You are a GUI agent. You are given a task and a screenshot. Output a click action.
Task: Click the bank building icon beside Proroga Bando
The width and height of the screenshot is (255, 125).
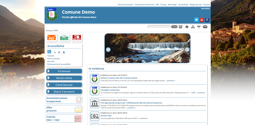click(x=94, y=103)
